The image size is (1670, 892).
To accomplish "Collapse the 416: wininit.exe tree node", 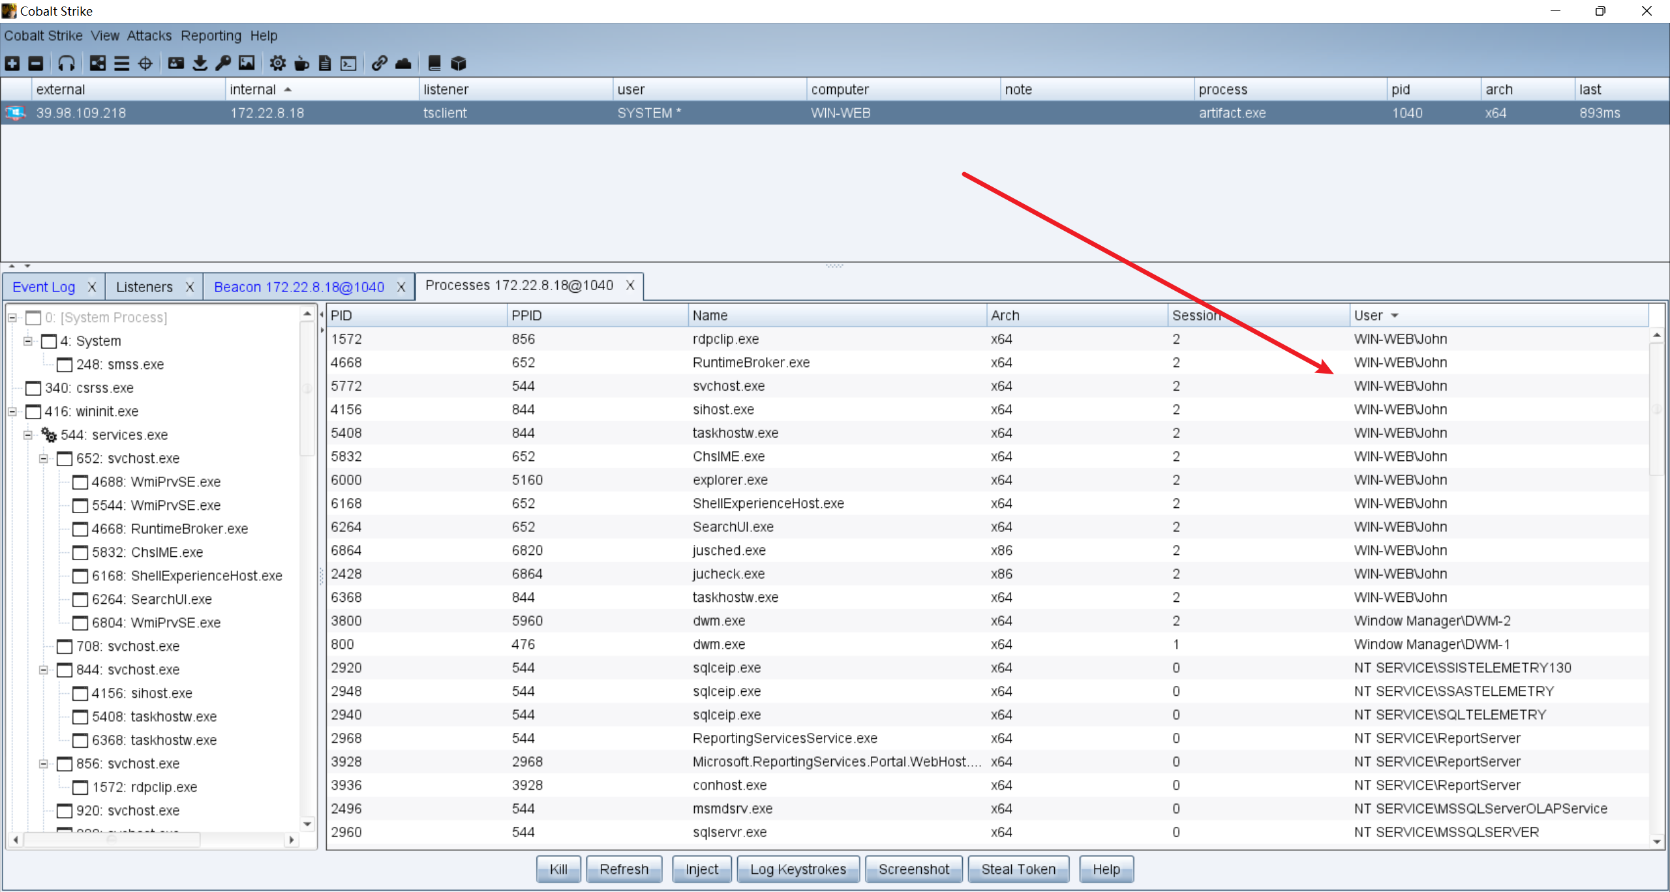I will (12, 411).
